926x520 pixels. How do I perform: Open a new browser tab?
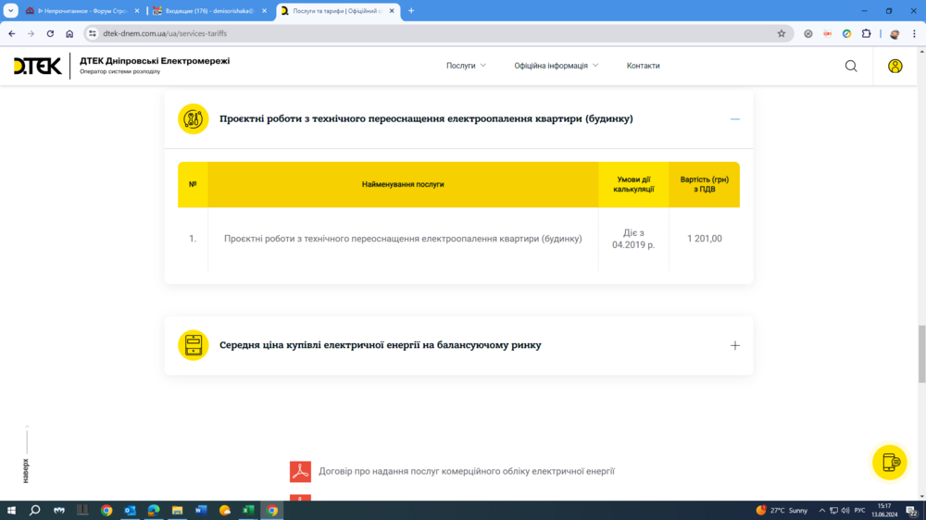[x=411, y=10]
